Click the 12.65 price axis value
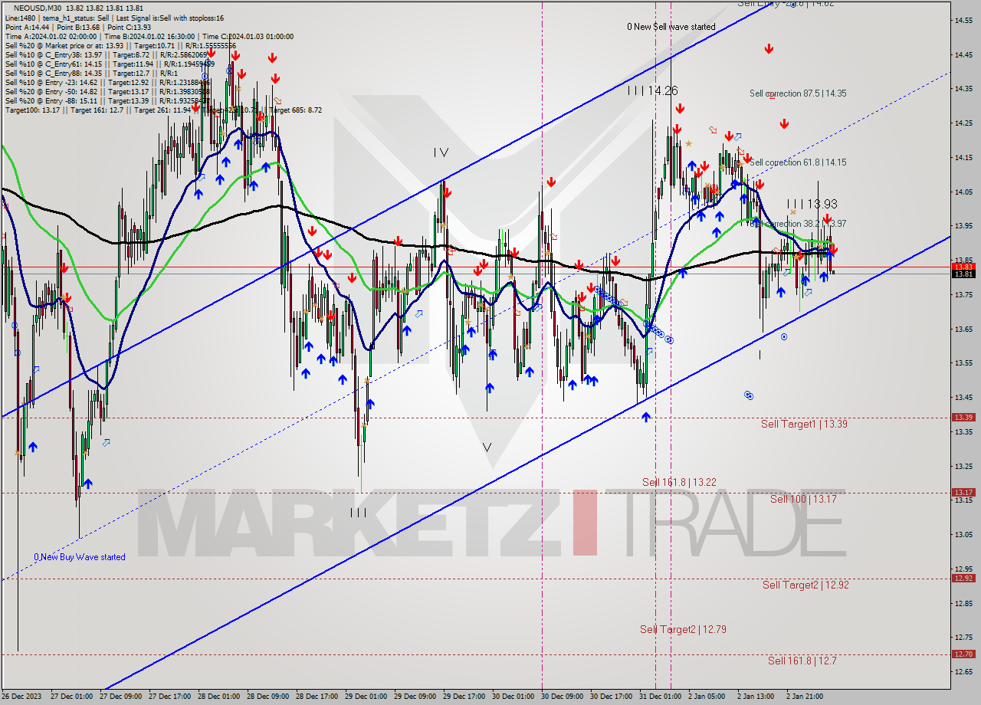 click(963, 671)
